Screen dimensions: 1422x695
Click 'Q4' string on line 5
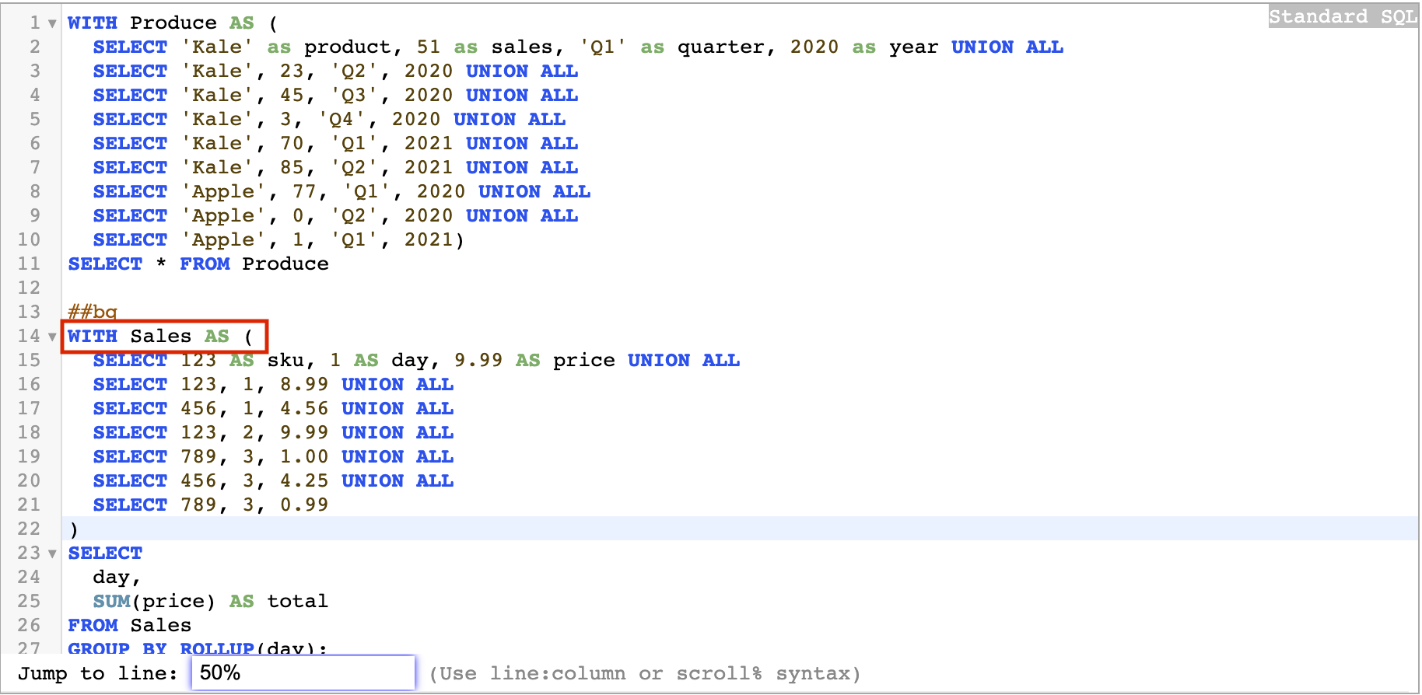pyautogui.click(x=341, y=120)
